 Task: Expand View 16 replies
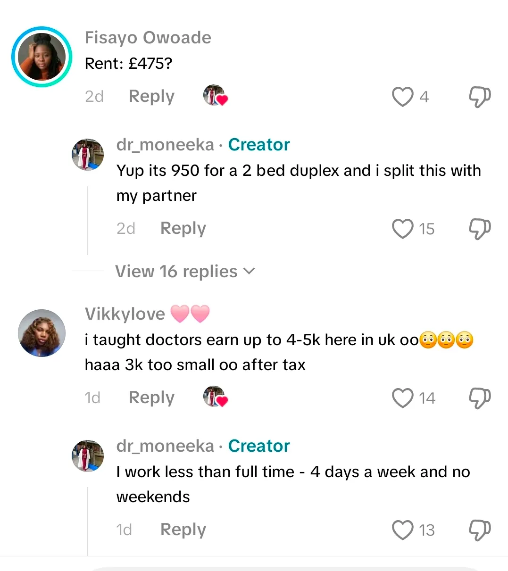(x=176, y=272)
